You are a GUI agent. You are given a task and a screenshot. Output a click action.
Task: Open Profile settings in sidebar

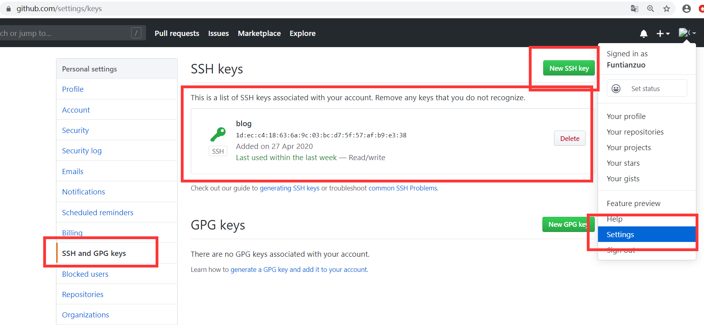73,89
